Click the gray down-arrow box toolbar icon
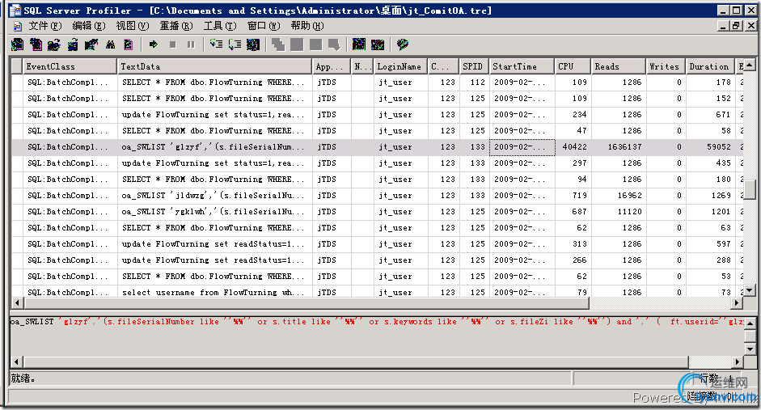761x410 pixels. click(334, 44)
